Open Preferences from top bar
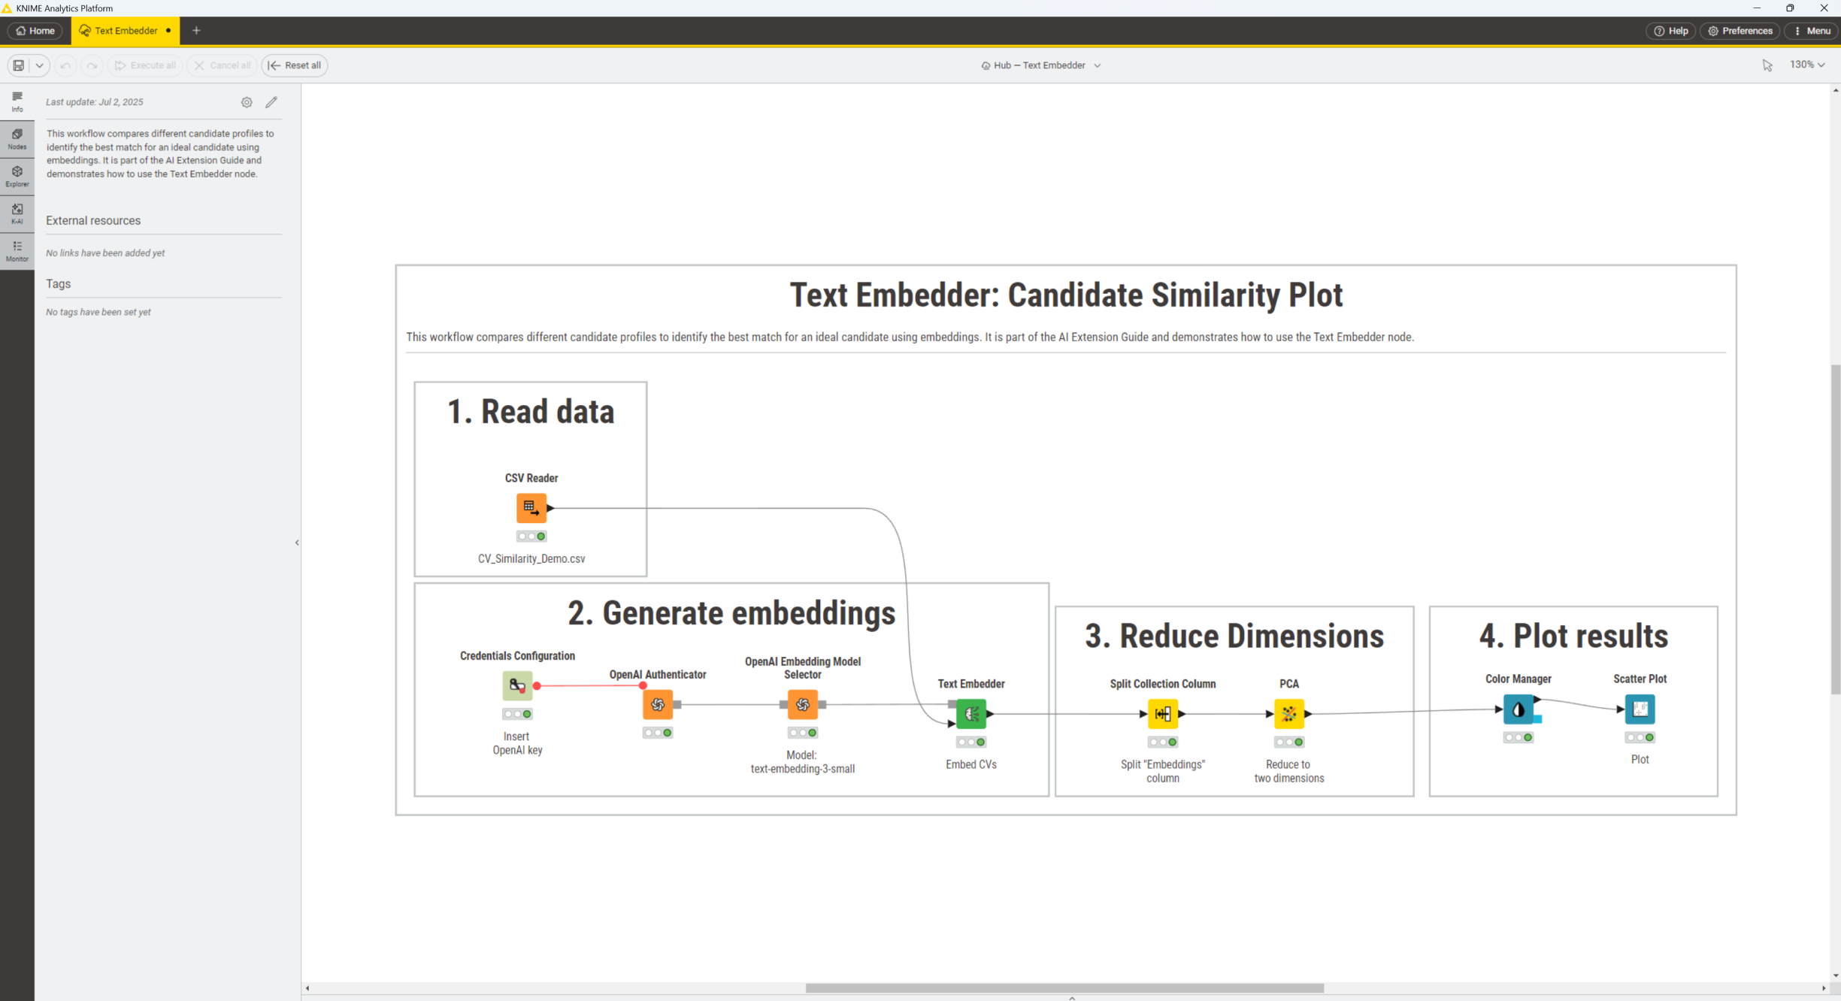1841x1001 pixels. 1740,31
